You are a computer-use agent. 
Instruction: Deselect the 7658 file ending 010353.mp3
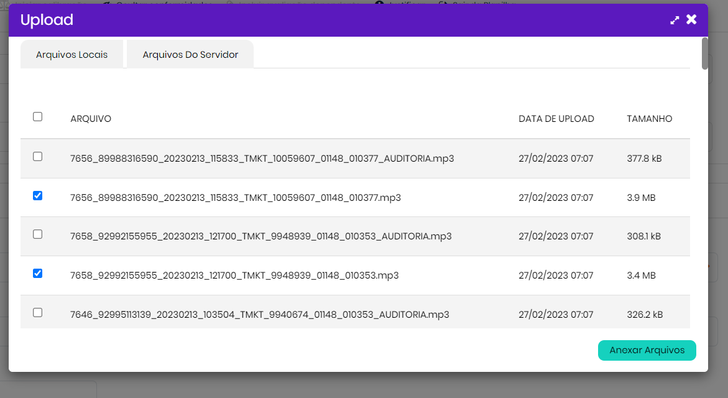37,274
